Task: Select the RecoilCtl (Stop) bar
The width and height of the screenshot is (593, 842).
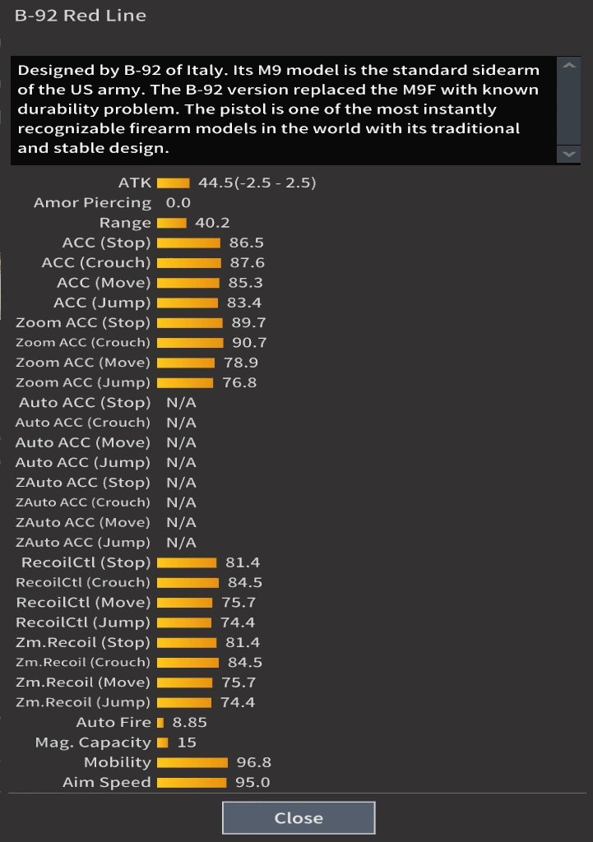Action: (x=187, y=562)
